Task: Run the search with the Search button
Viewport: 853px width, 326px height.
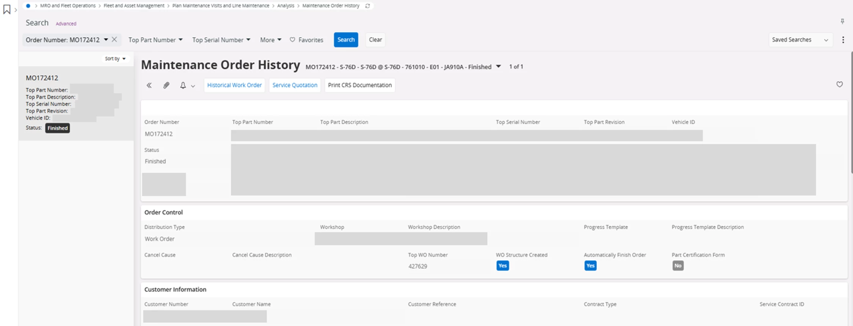Action: coord(346,40)
